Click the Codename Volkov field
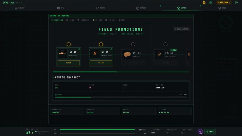Screen dimensions: 242x136 coord(103,111)
